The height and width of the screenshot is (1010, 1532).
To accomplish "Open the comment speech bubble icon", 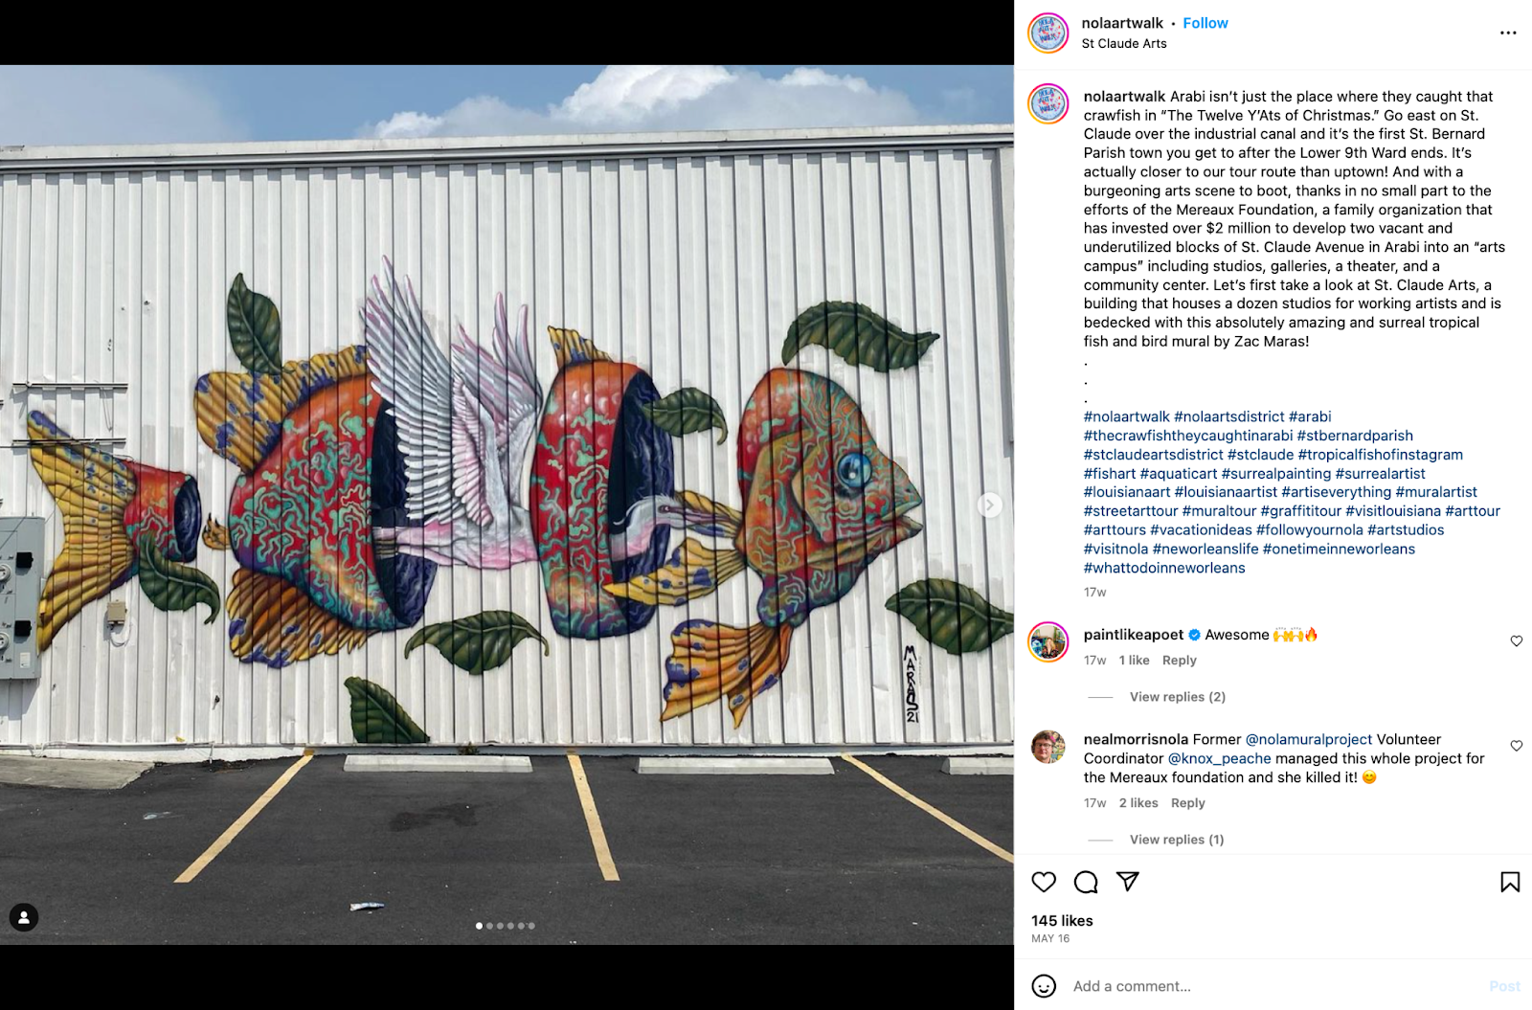I will (x=1086, y=882).
